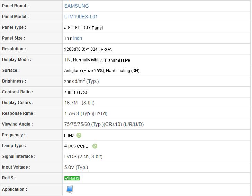Click the help icon beside 4 pcs CCFL

(x=95, y=146)
